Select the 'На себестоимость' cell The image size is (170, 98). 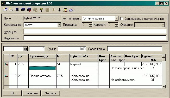[130, 80]
